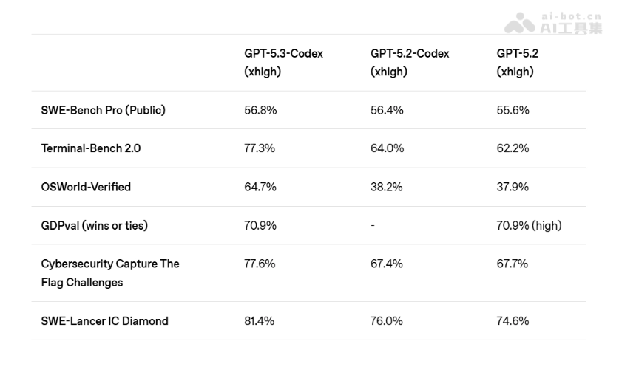Screen dimensions: 619x378
Task: Select the Terminal-Bench 2.0 row label
Action: [90, 148]
